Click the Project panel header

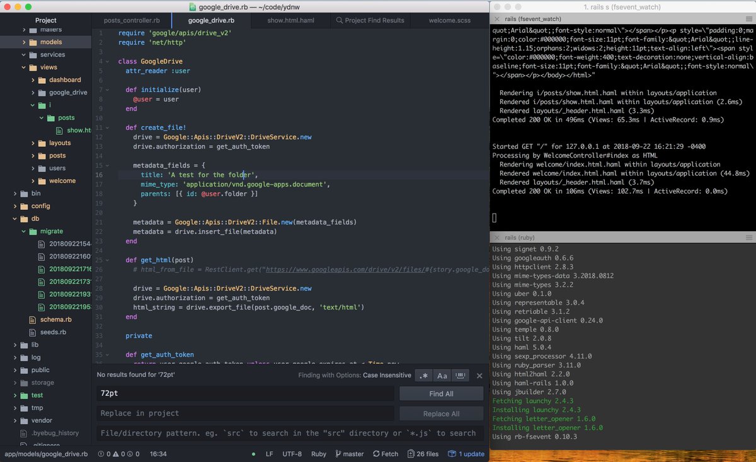point(46,20)
